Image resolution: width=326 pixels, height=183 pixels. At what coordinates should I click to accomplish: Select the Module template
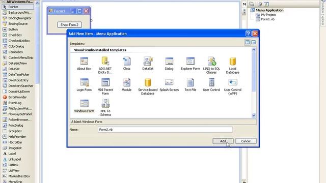(x=127, y=85)
